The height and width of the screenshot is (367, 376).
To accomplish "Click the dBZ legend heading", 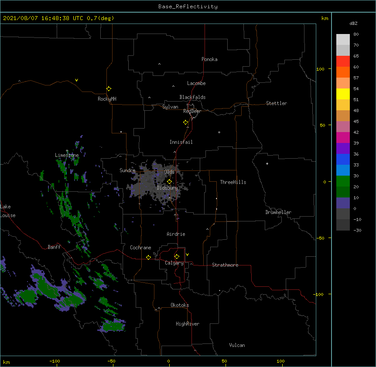I will pos(353,24).
